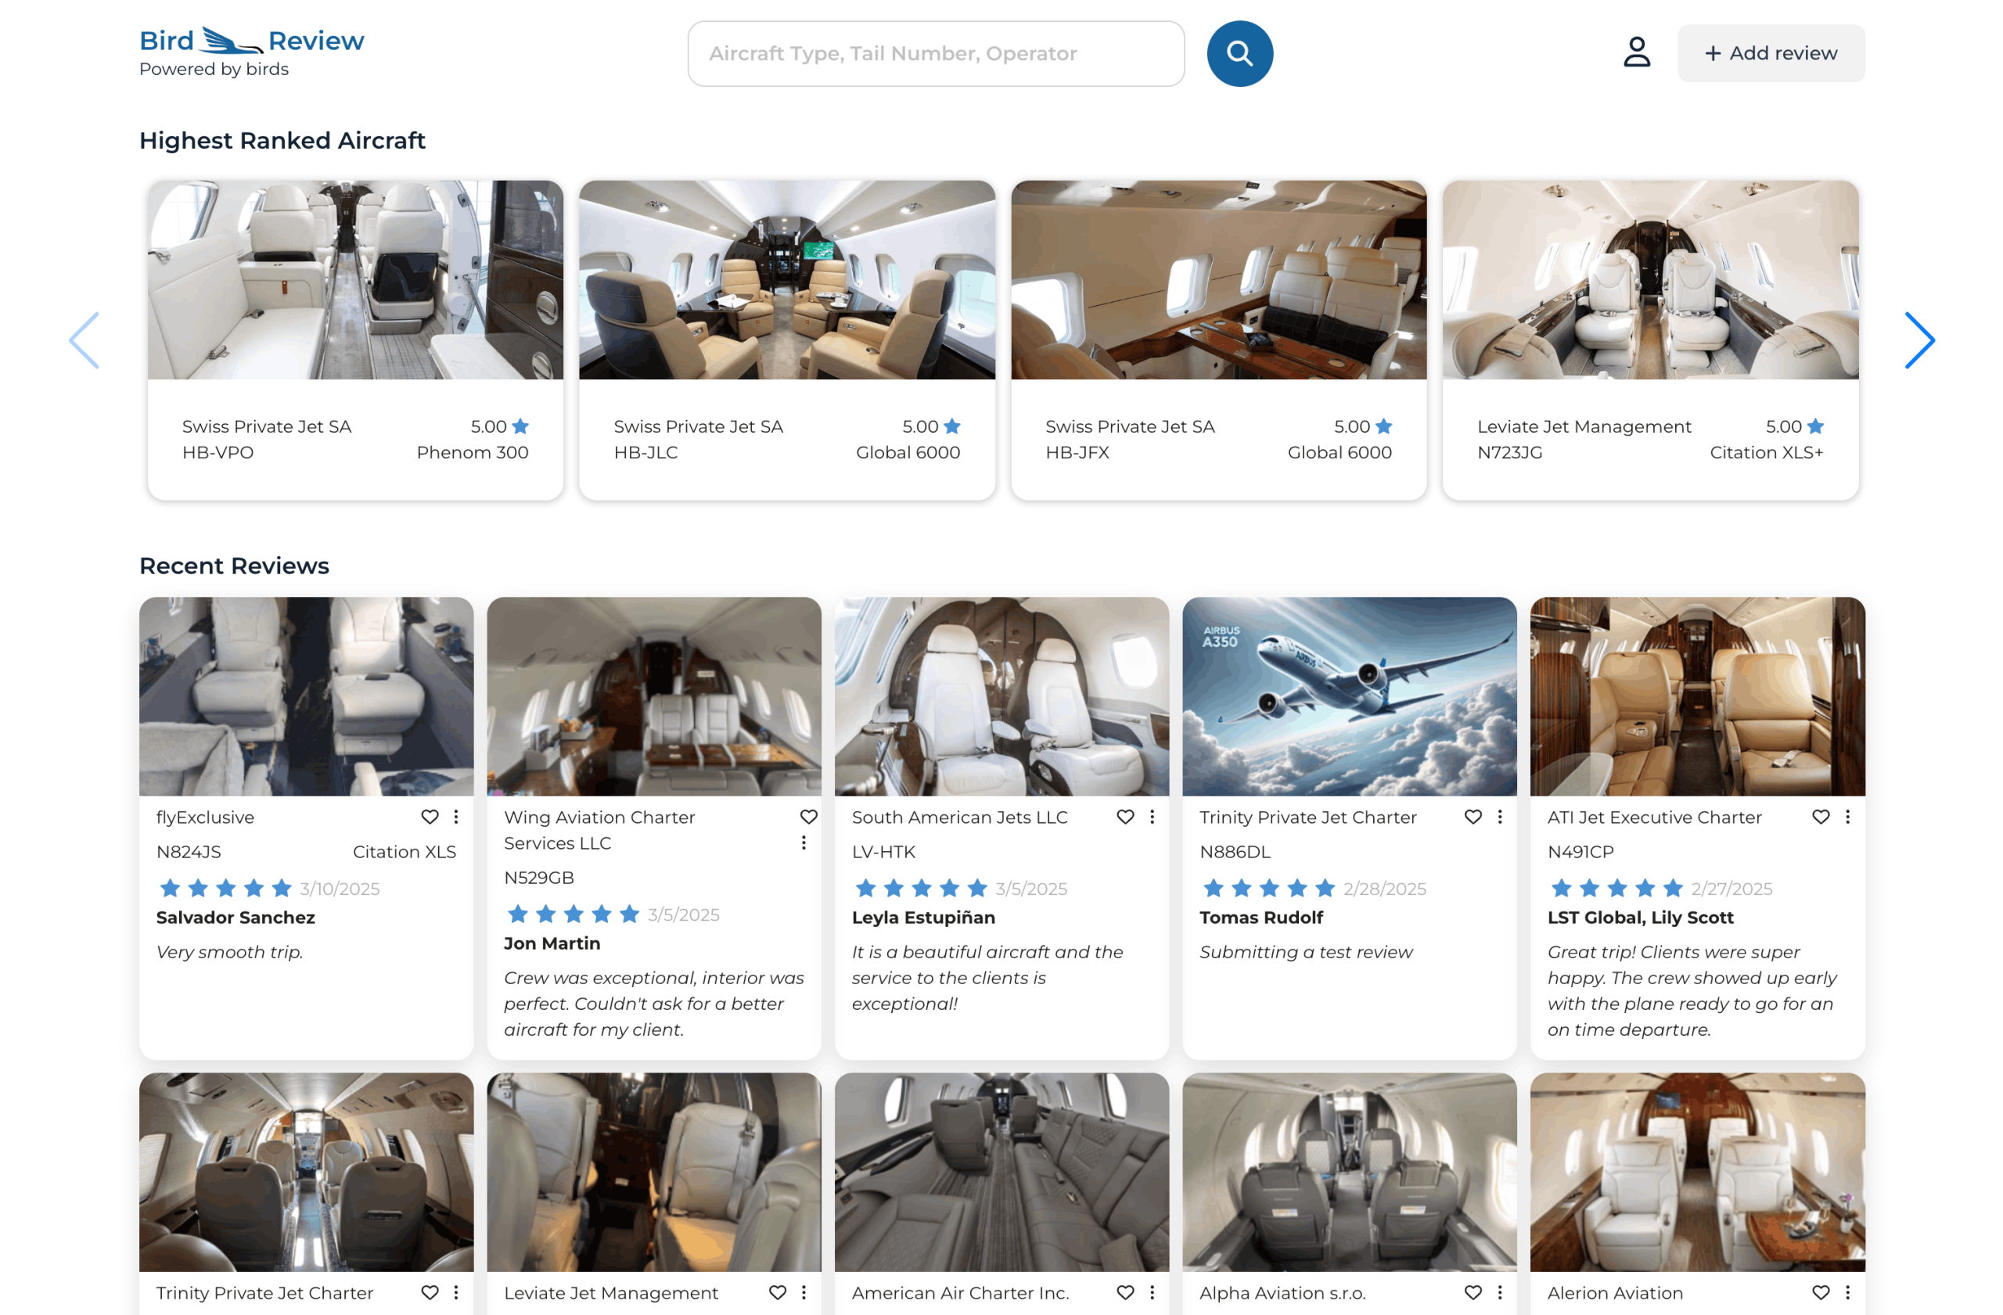
Task: Open the ATI Jet N491CP review image
Action: 1698,697
